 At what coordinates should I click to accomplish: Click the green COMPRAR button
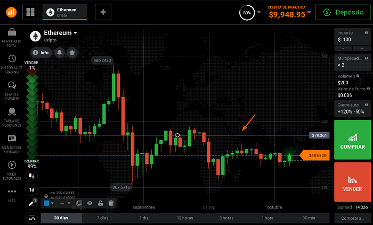coord(352,140)
